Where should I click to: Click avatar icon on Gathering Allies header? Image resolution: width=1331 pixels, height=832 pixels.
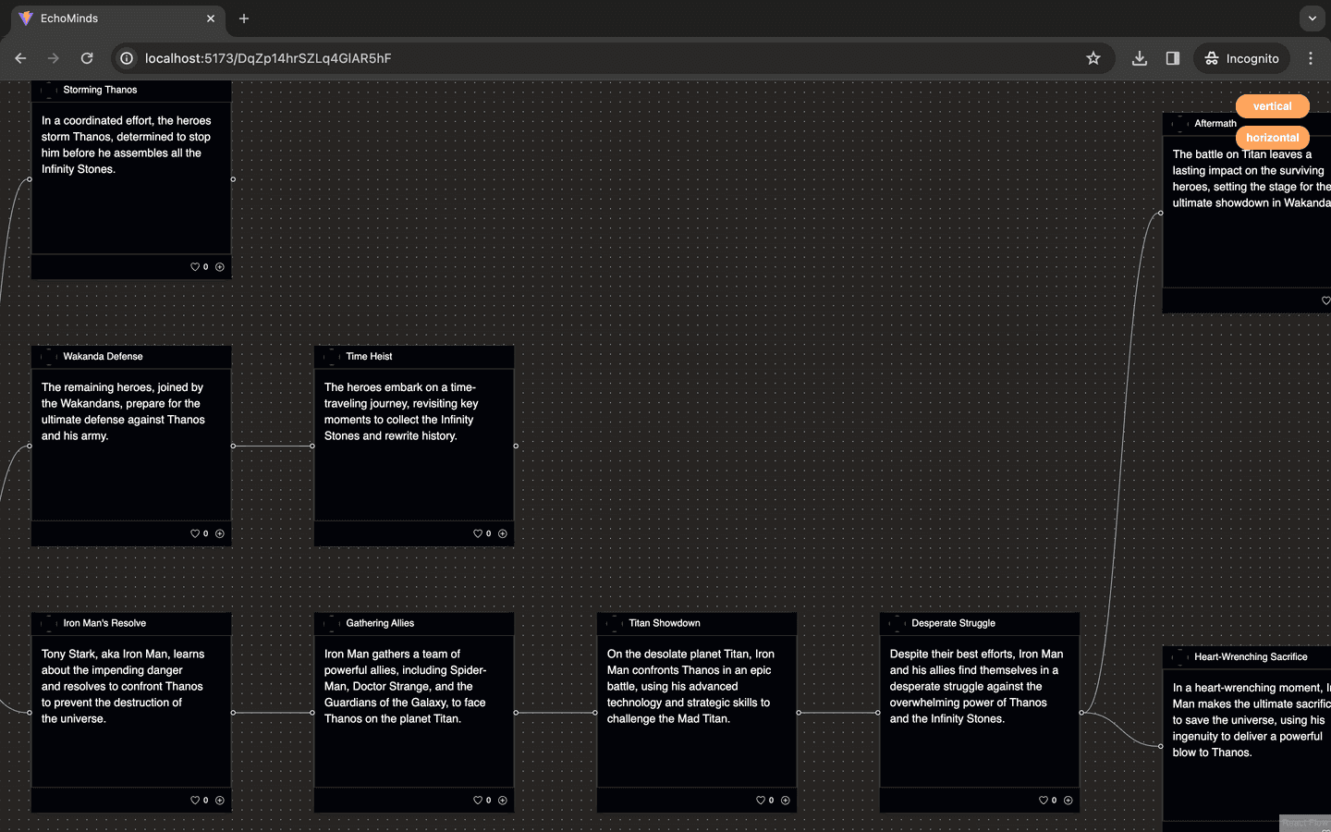point(332,623)
